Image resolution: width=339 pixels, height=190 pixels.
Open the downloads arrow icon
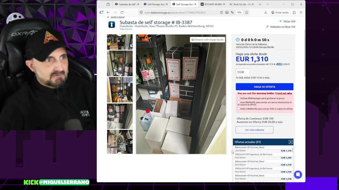[x=266, y=12]
